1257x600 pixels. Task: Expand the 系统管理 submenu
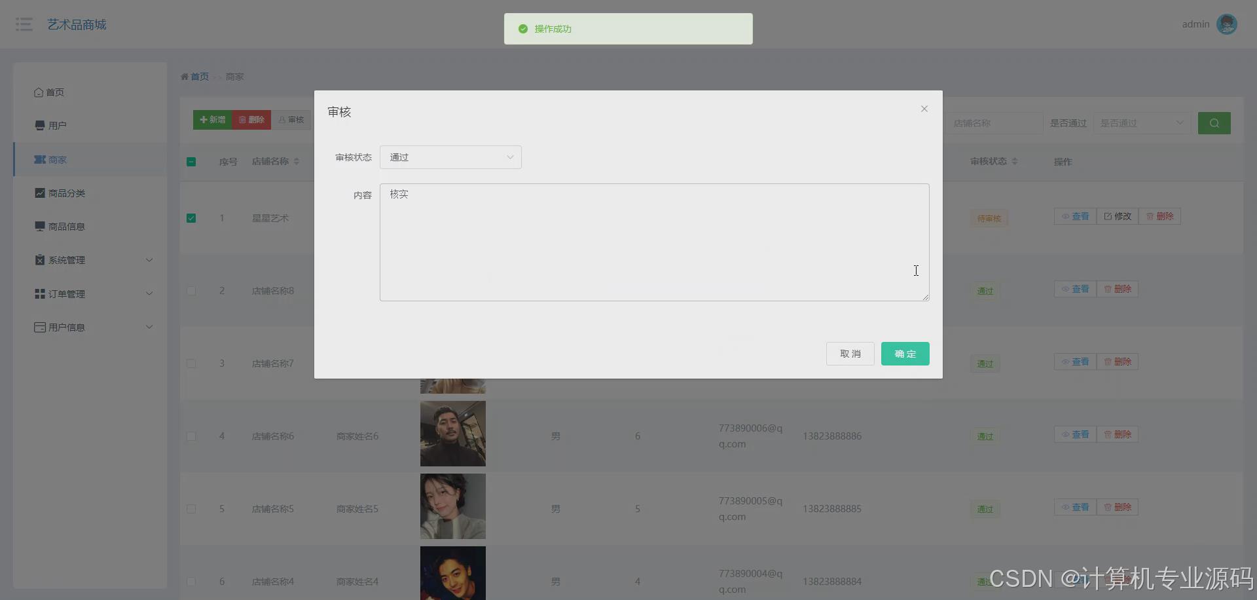pos(90,260)
